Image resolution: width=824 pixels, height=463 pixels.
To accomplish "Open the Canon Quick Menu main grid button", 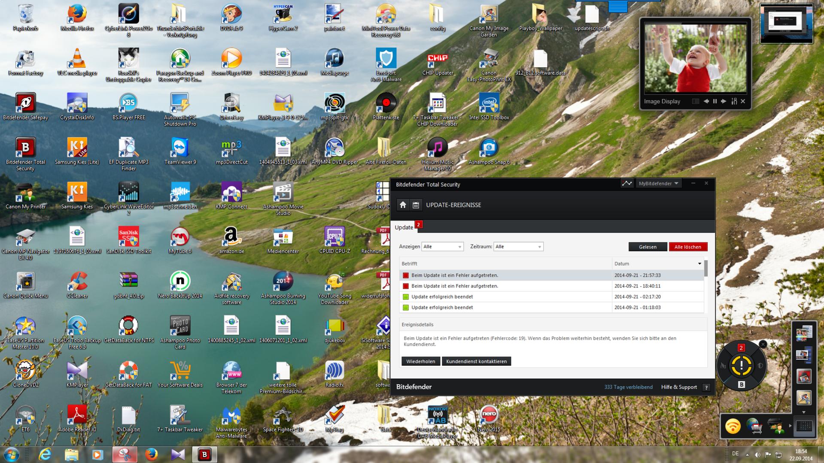I will 804,426.
